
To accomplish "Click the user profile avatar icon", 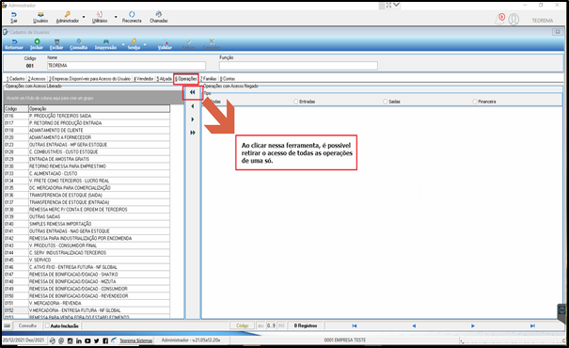I will pyautogui.click(x=514, y=19).
